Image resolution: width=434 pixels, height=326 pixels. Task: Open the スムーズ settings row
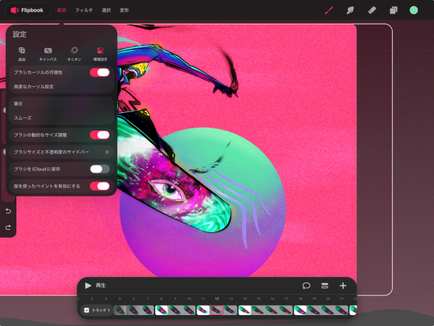tap(62, 117)
